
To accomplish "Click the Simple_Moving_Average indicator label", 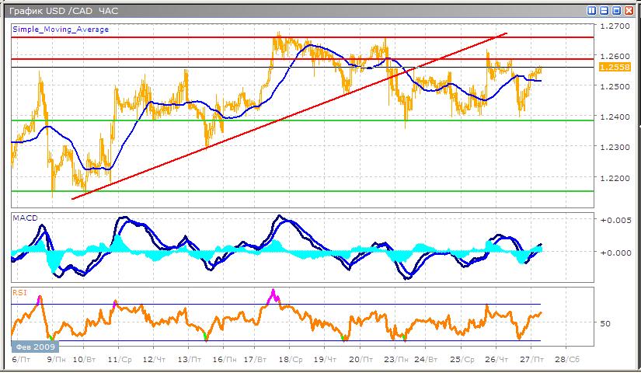I will click(x=61, y=30).
